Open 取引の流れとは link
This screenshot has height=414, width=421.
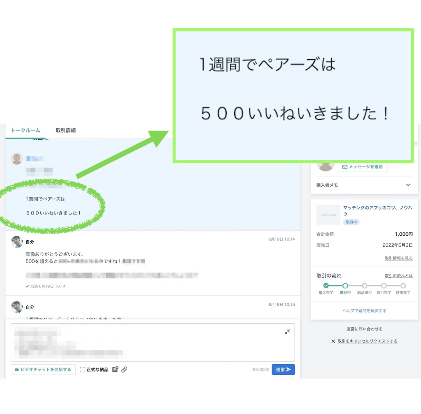399,276
